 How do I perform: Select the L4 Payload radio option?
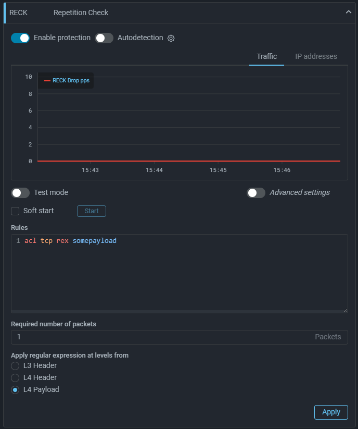pos(16,390)
